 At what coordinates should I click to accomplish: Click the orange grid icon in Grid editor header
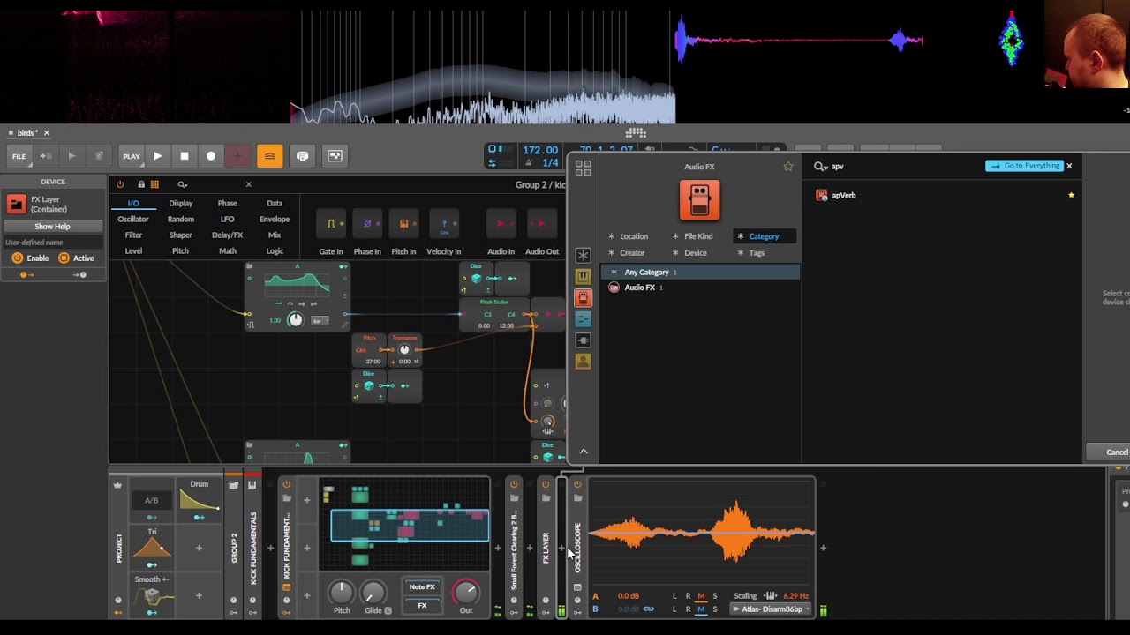point(154,184)
